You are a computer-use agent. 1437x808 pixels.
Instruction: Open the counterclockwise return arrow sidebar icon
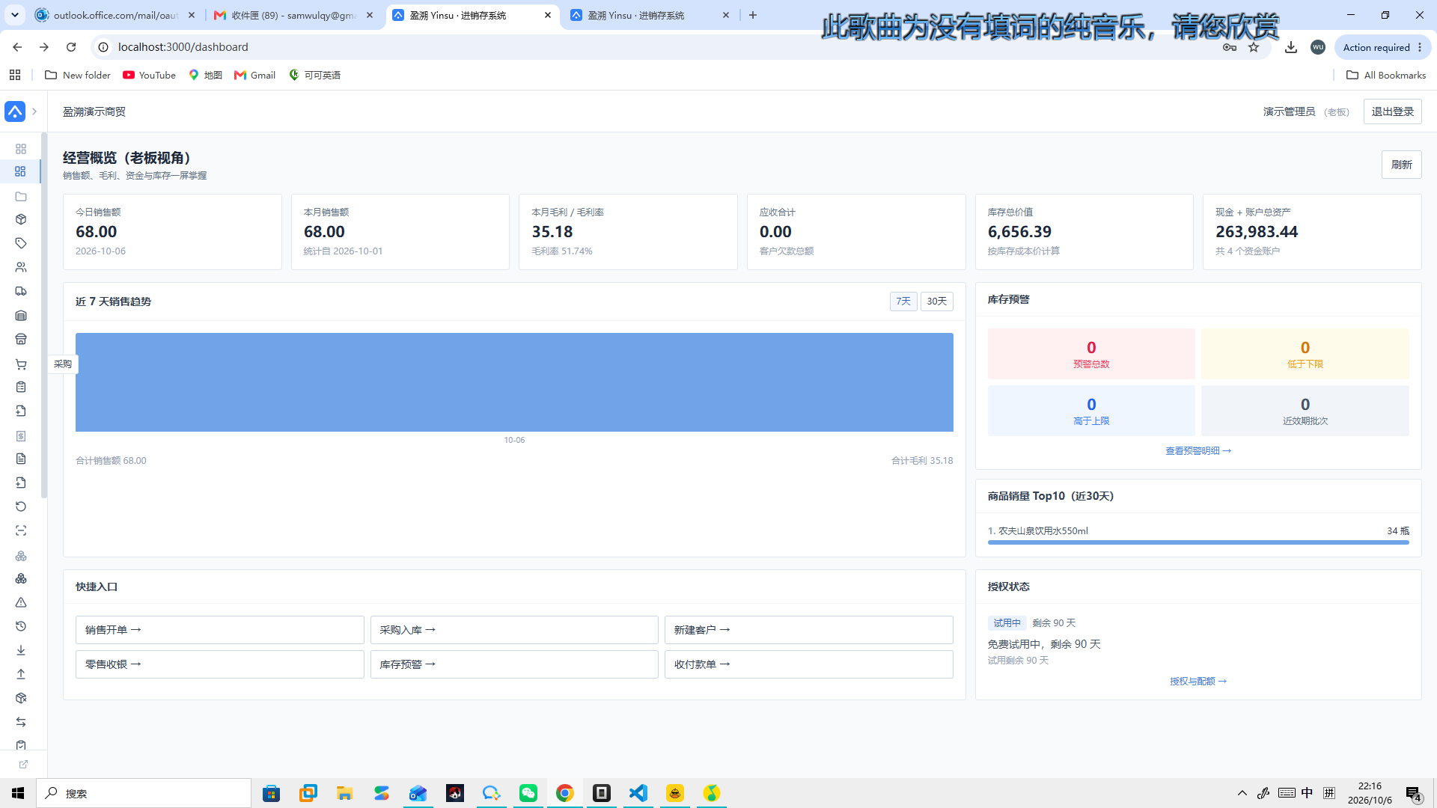pyautogui.click(x=21, y=506)
